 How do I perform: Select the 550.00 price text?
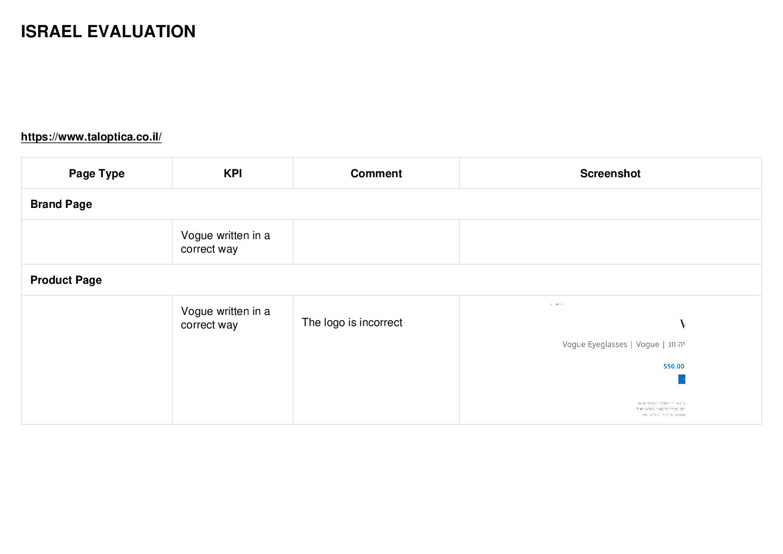674,367
